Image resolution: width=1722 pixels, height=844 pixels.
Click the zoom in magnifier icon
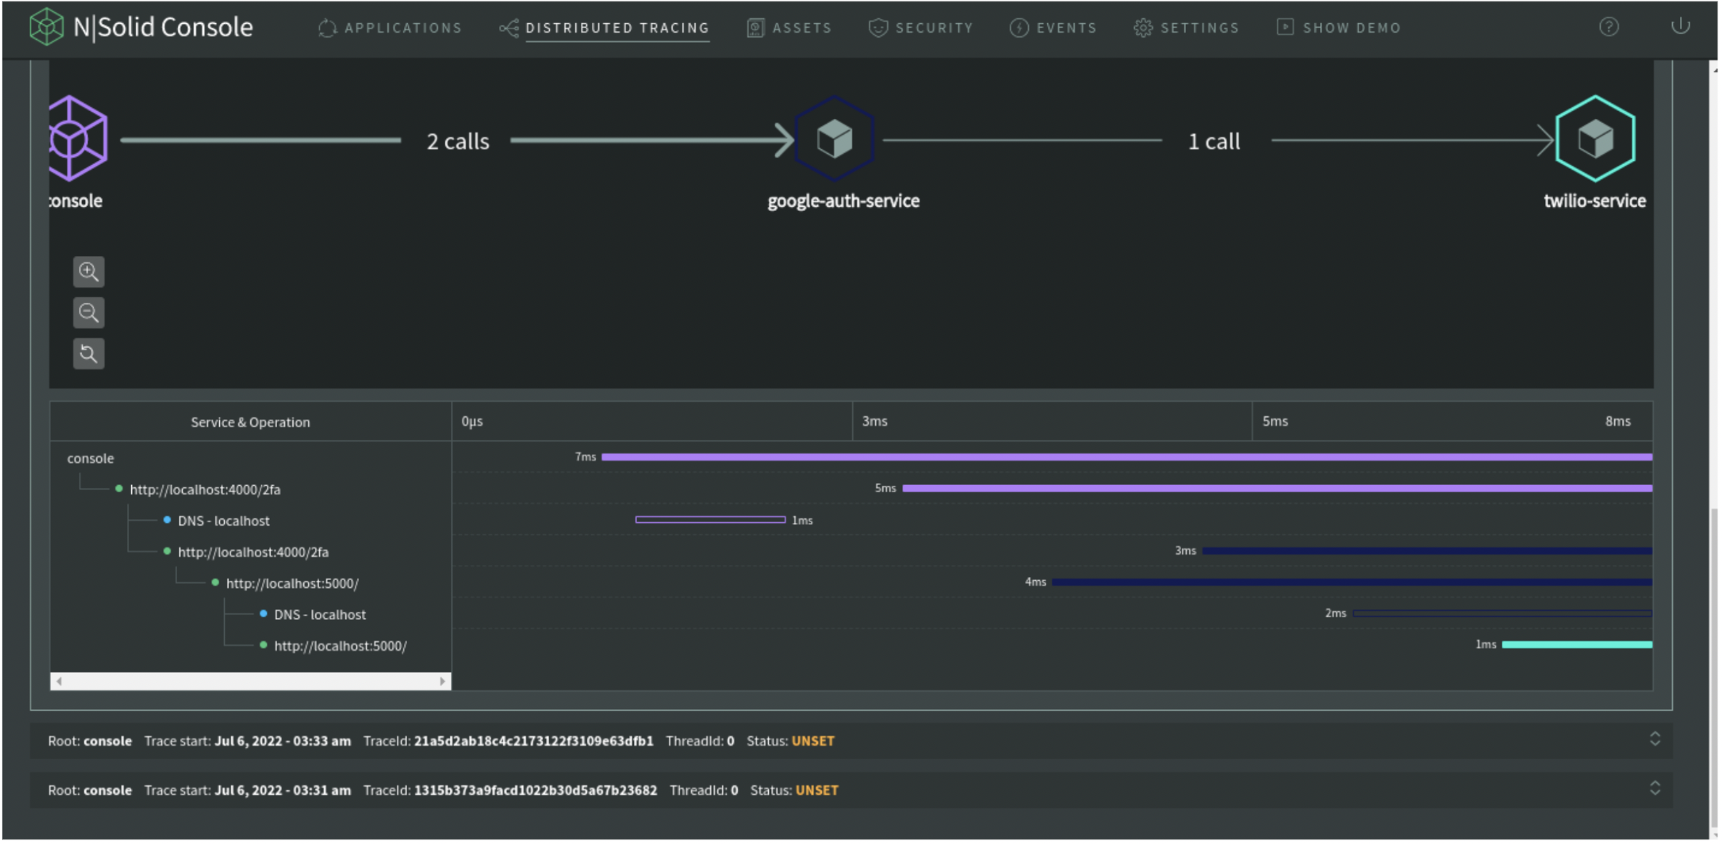pos(88,272)
